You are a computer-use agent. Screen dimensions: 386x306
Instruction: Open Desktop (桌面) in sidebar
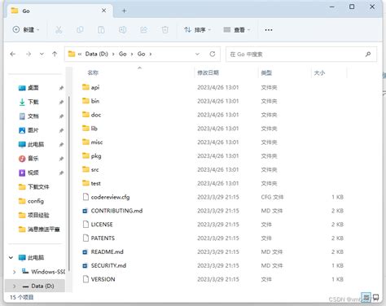click(x=29, y=88)
